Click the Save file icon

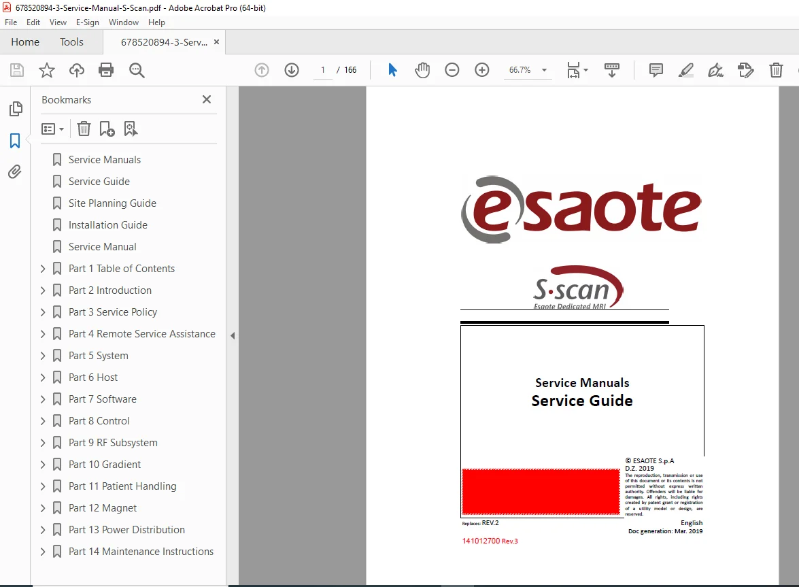pos(17,70)
